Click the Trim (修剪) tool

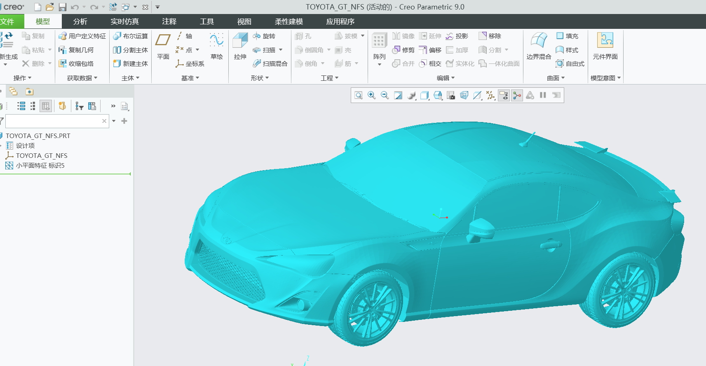click(x=403, y=50)
